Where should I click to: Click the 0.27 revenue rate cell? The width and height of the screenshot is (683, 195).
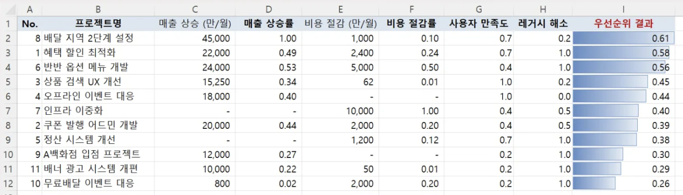(x=268, y=154)
